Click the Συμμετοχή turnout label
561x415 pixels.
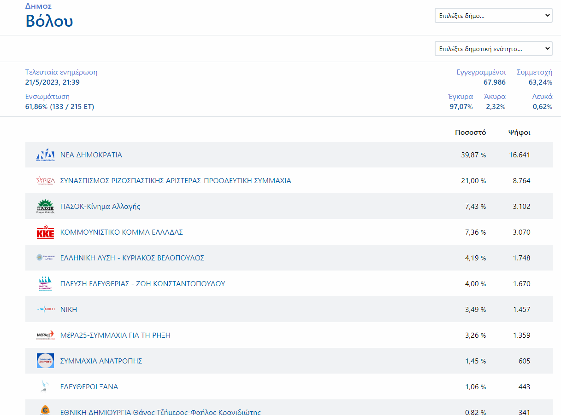click(534, 72)
